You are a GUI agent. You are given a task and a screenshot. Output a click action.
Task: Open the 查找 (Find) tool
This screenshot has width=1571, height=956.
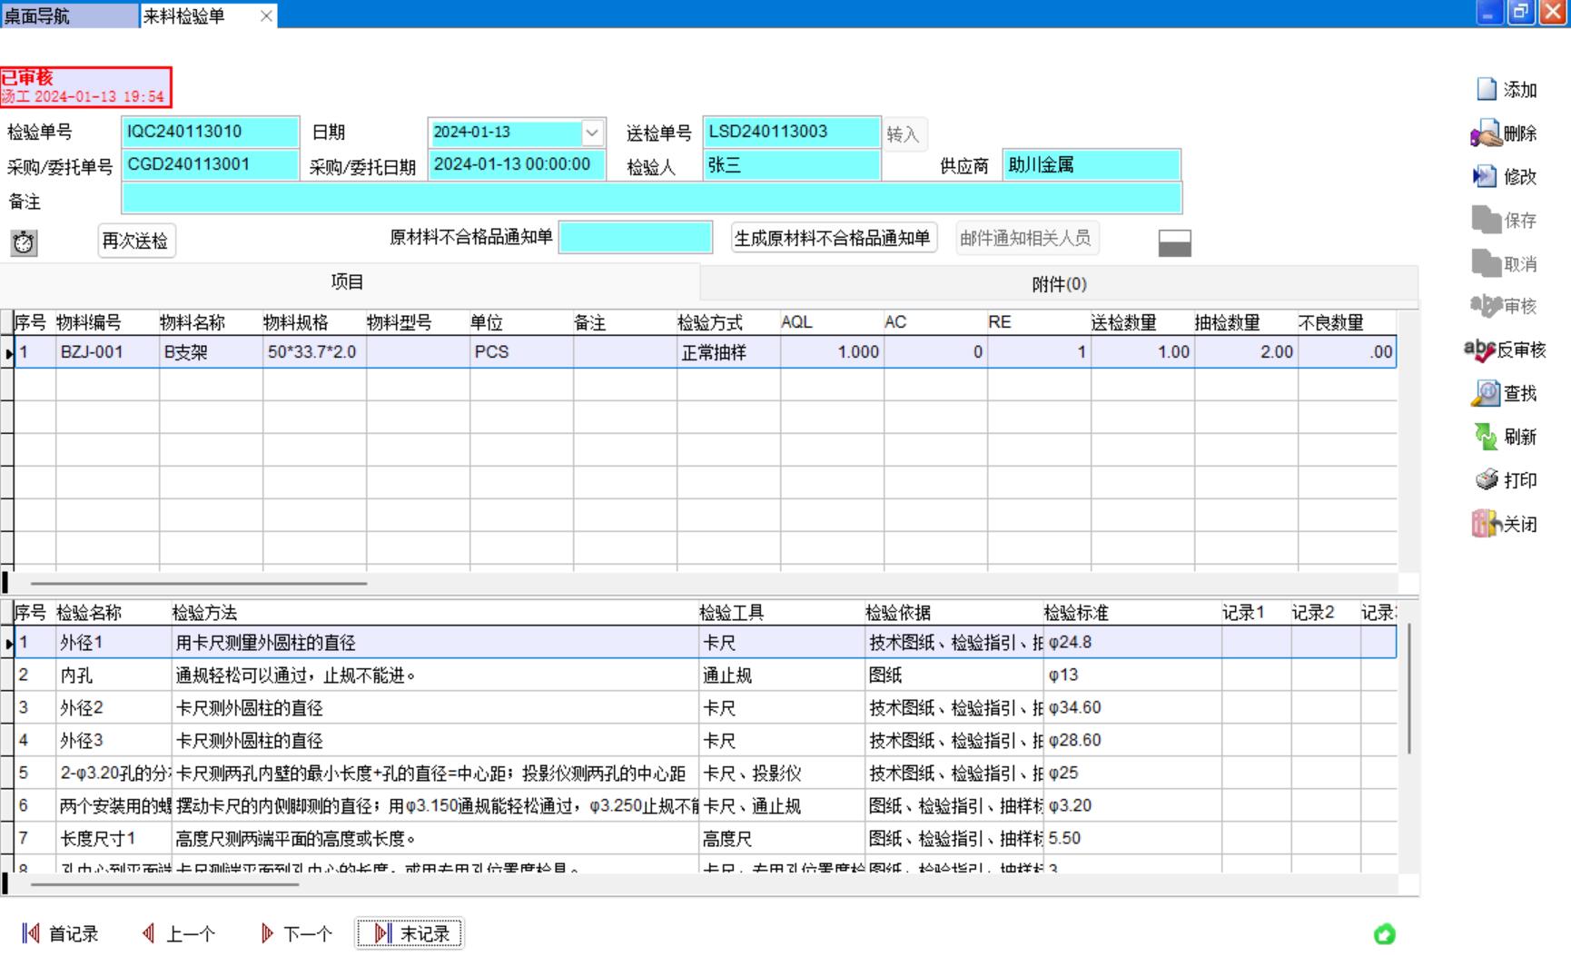tap(1486, 393)
